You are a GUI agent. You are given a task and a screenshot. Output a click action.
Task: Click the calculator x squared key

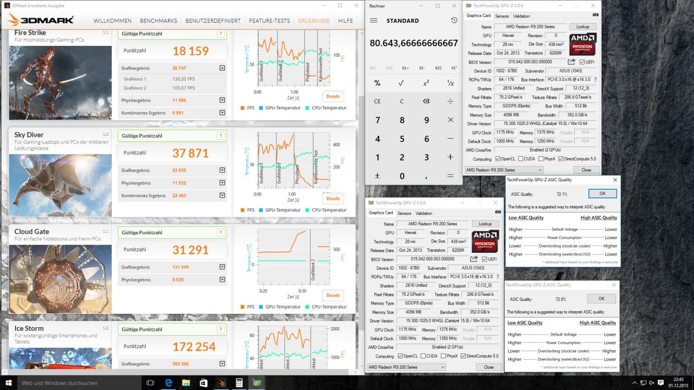tap(426, 83)
